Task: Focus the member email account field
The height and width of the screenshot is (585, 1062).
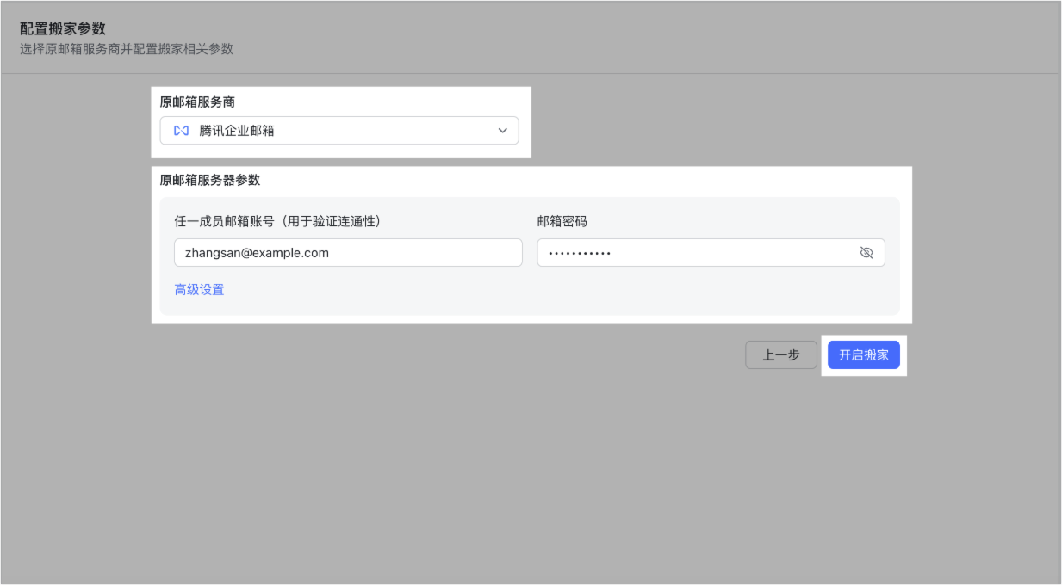Action: pyautogui.click(x=349, y=253)
